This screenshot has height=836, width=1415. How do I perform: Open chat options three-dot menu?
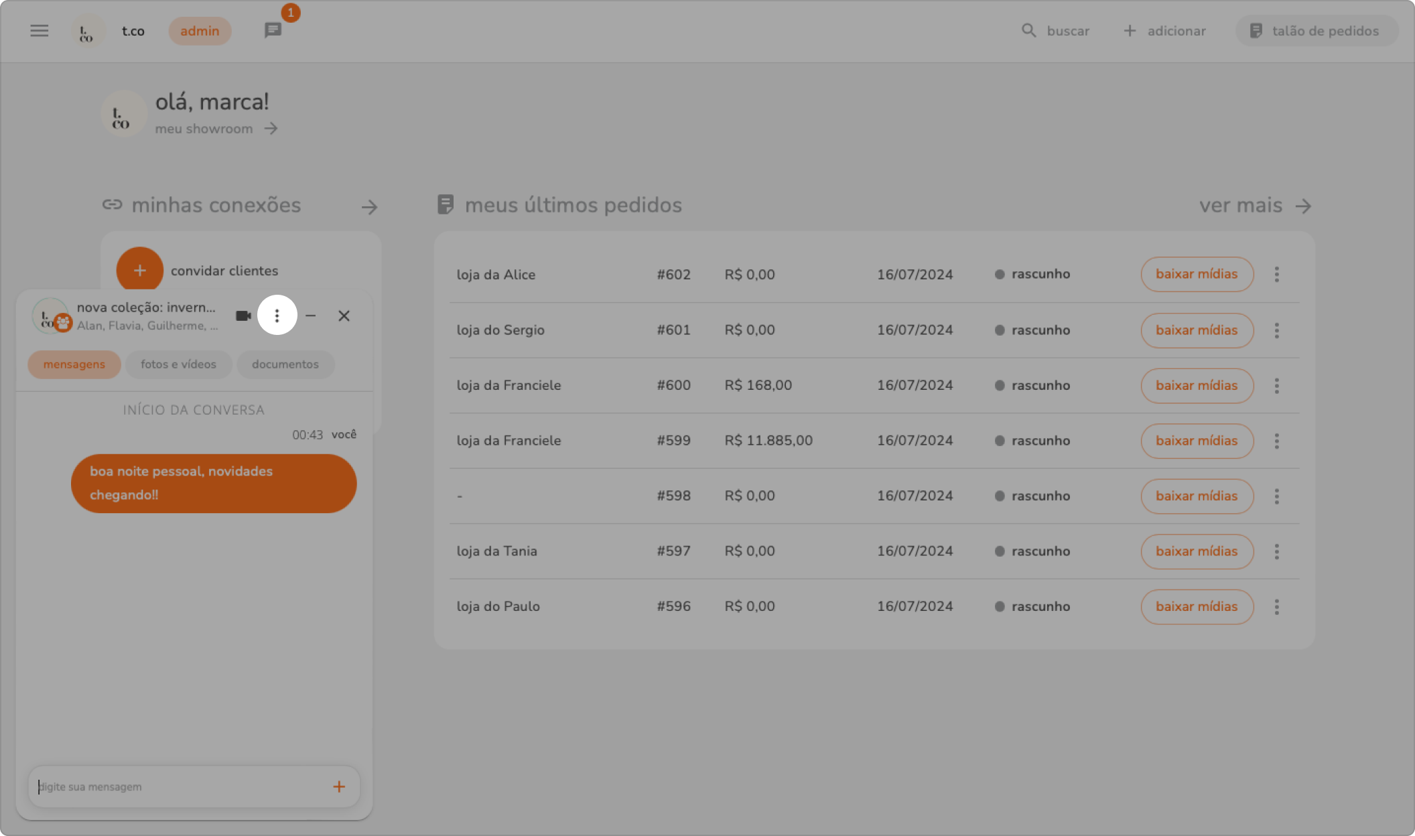277,316
